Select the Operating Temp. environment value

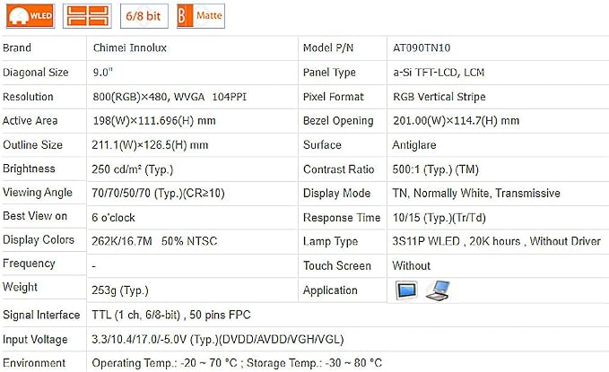237,363
